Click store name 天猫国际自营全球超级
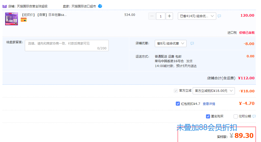This screenshot has width=261, height=142. (x=32, y=6)
